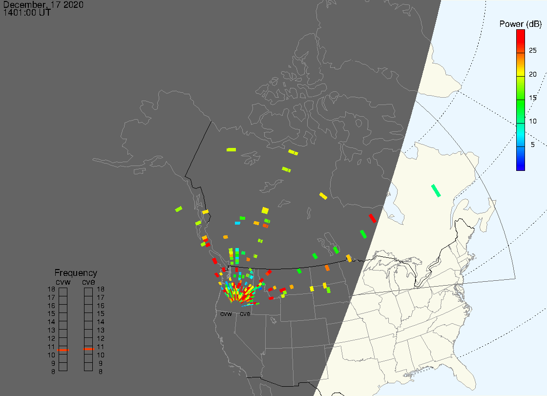Image resolution: width=547 pixels, height=396 pixels.
Task: Click the Power (dB) legend title
Action: pyautogui.click(x=520, y=24)
